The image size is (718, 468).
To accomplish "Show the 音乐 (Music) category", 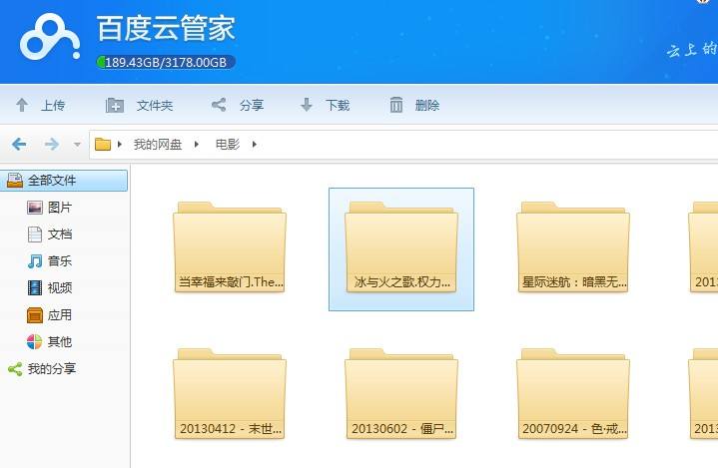I will point(59,261).
